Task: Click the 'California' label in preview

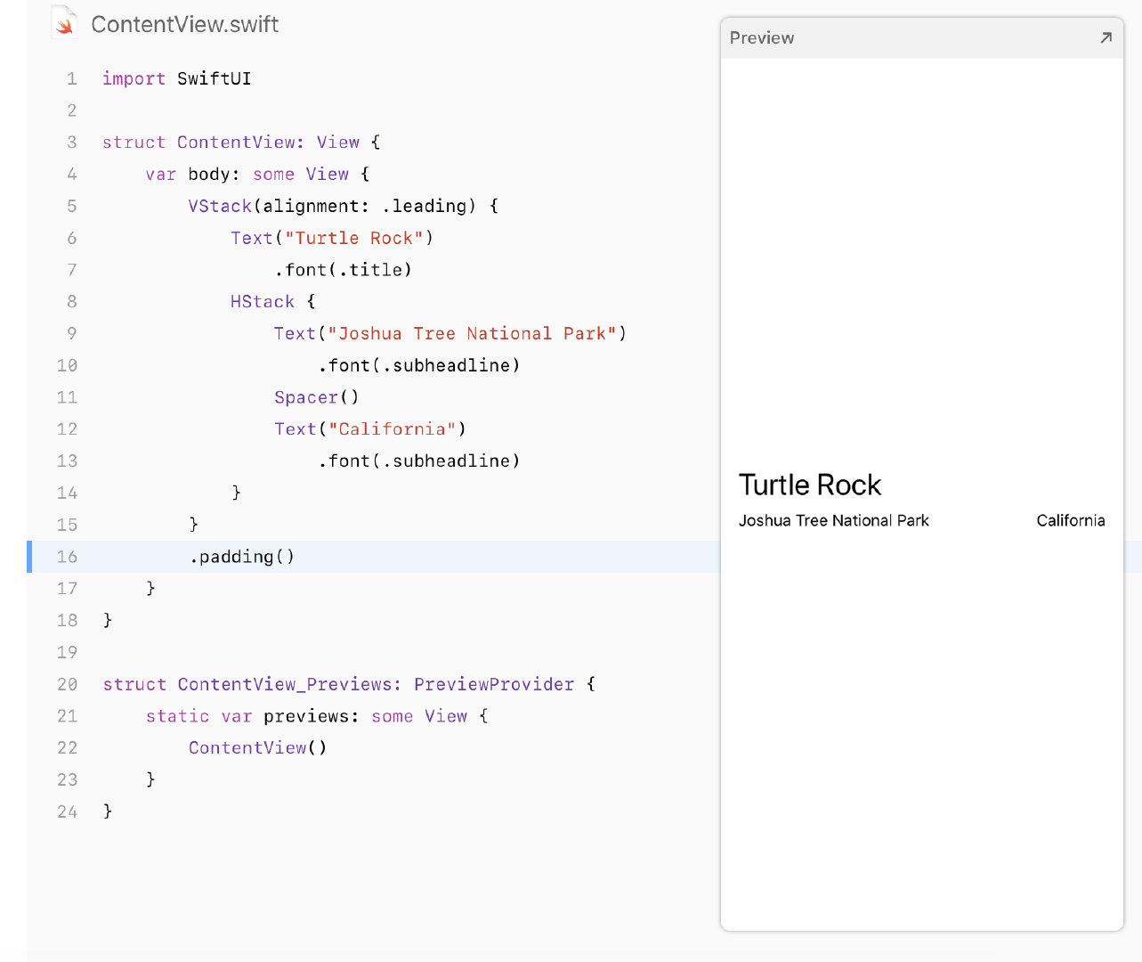Action: [x=1071, y=520]
